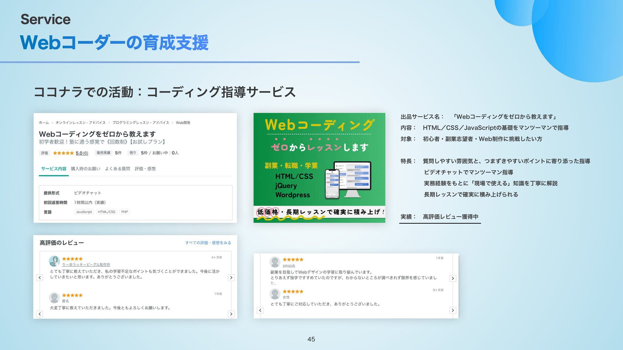This screenshot has width=623, height=350.
Task: Click the ホーム breadcrumb link
Action: [43, 122]
